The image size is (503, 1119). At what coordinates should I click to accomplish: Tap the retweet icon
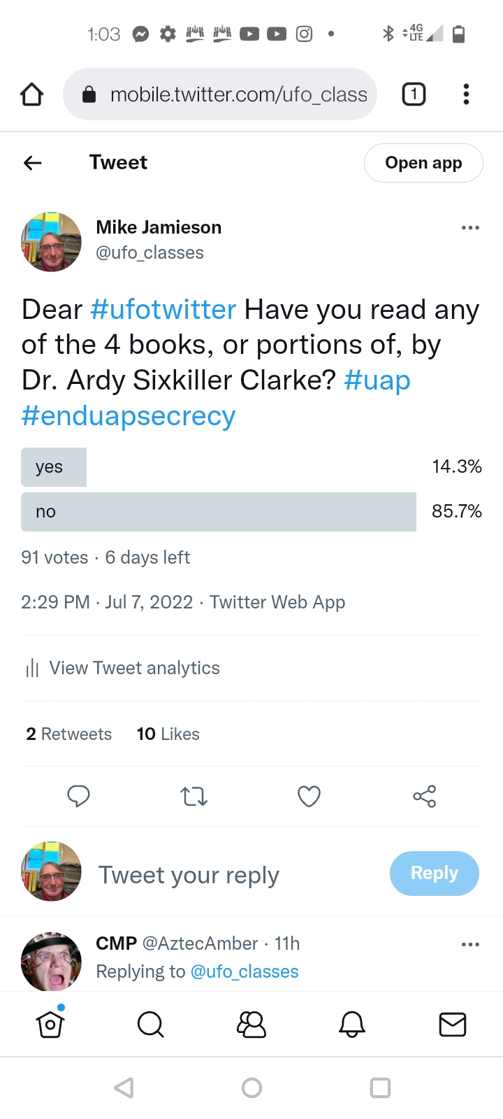coord(194,796)
